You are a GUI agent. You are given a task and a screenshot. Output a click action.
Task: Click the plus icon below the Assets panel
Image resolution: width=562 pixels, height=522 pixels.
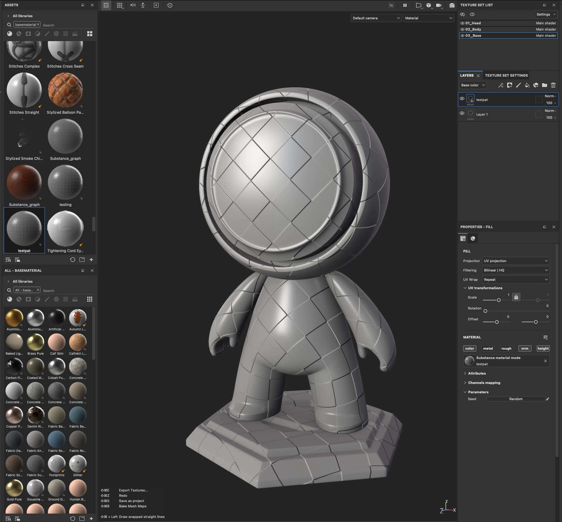(x=91, y=260)
